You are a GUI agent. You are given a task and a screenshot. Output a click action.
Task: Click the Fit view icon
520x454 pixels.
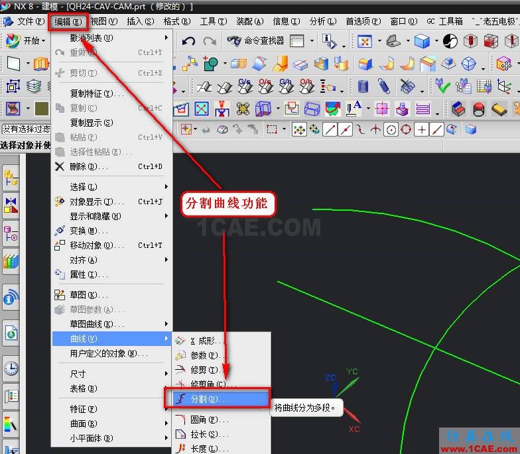tap(365, 41)
